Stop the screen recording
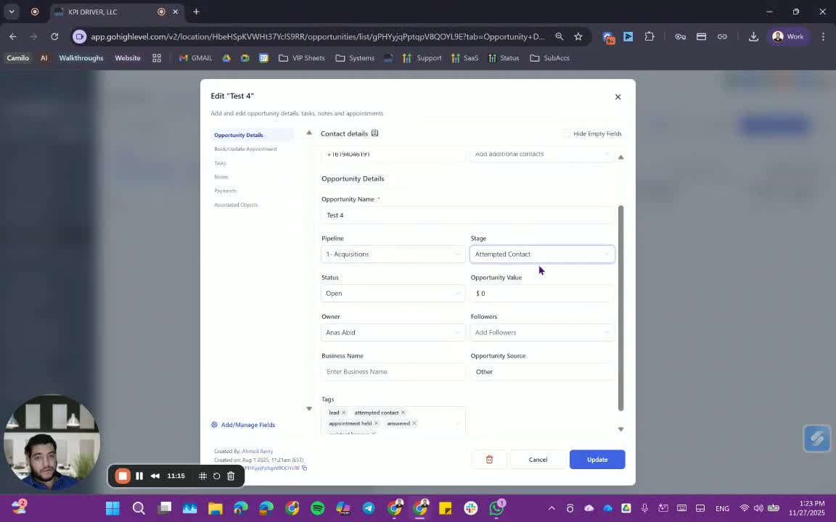Image resolution: width=836 pixels, height=522 pixels. pos(123,476)
